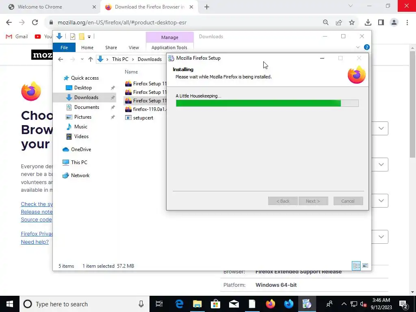416x312 pixels.
Task: Show hidden system tray icons
Action: 344,304
